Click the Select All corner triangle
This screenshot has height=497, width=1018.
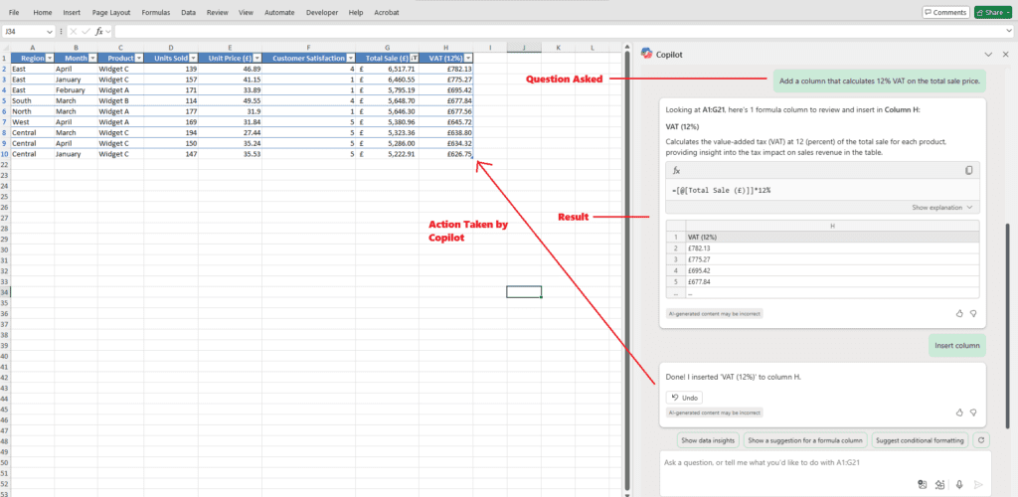coord(5,48)
